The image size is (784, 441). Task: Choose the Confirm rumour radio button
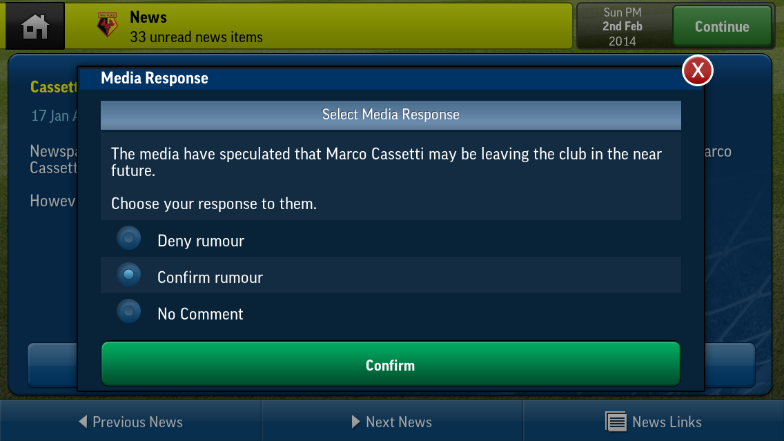click(x=128, y=276)
